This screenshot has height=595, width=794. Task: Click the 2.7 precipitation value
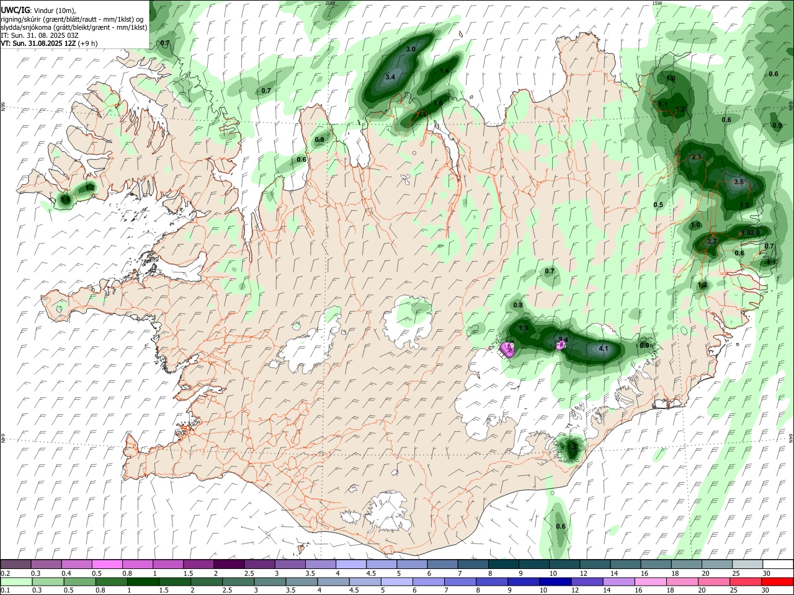tap(712, 241)
